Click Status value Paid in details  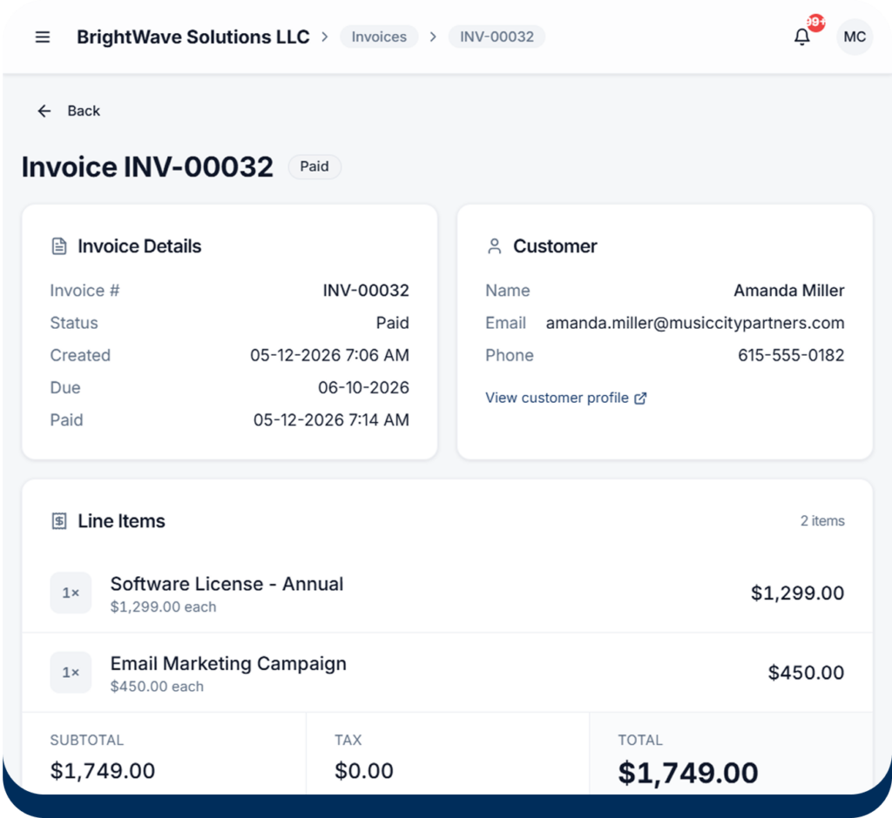[x=393, y=323]
